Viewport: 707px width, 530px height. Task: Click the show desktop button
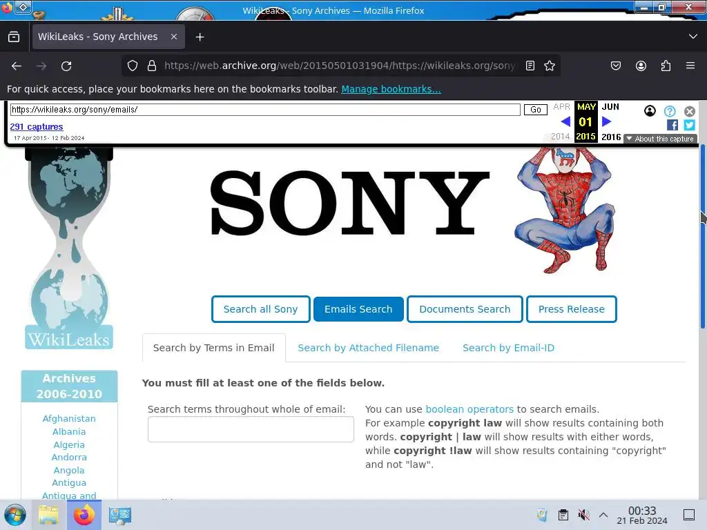point(689,515)
